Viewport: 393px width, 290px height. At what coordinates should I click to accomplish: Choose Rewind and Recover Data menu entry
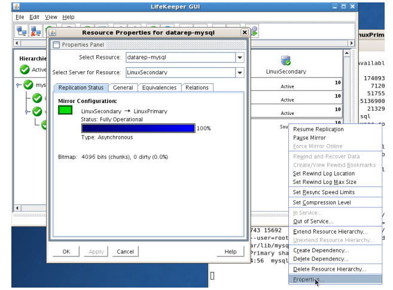[x=335, y=156]
